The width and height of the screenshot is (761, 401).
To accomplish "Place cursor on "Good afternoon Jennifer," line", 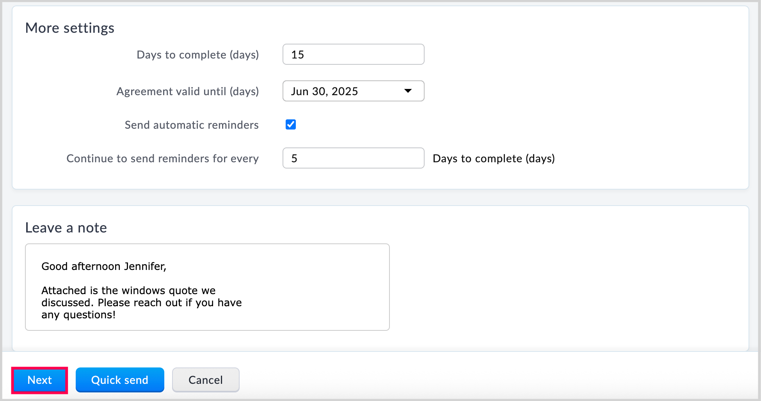I will pyautogui.click(x=104, y=266).
